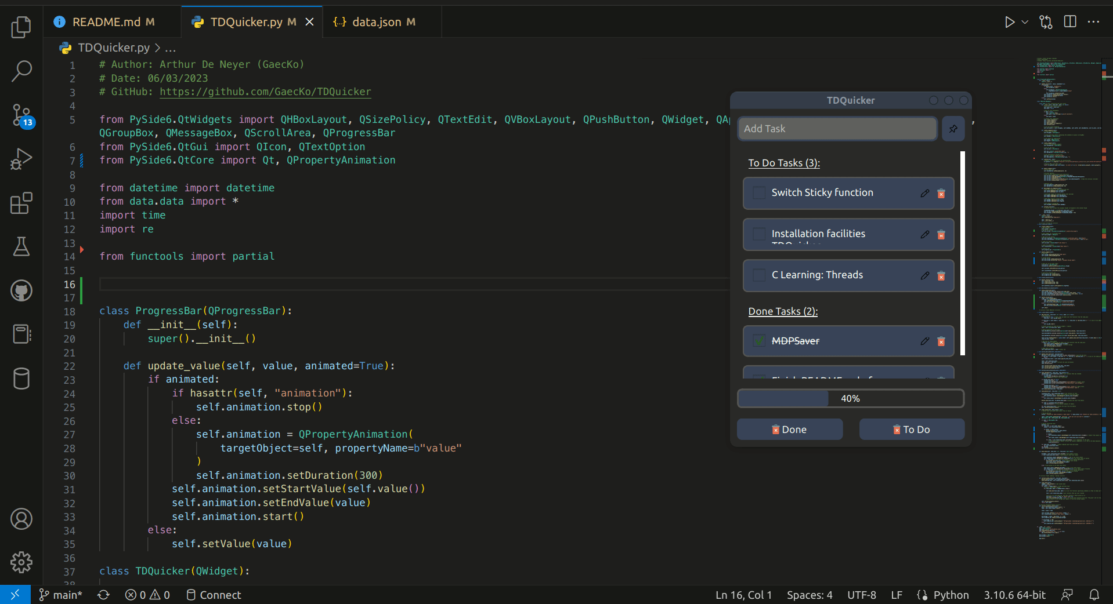Change indentation via Spaces: 4
1113x604 pixels.
click(810, 595)
